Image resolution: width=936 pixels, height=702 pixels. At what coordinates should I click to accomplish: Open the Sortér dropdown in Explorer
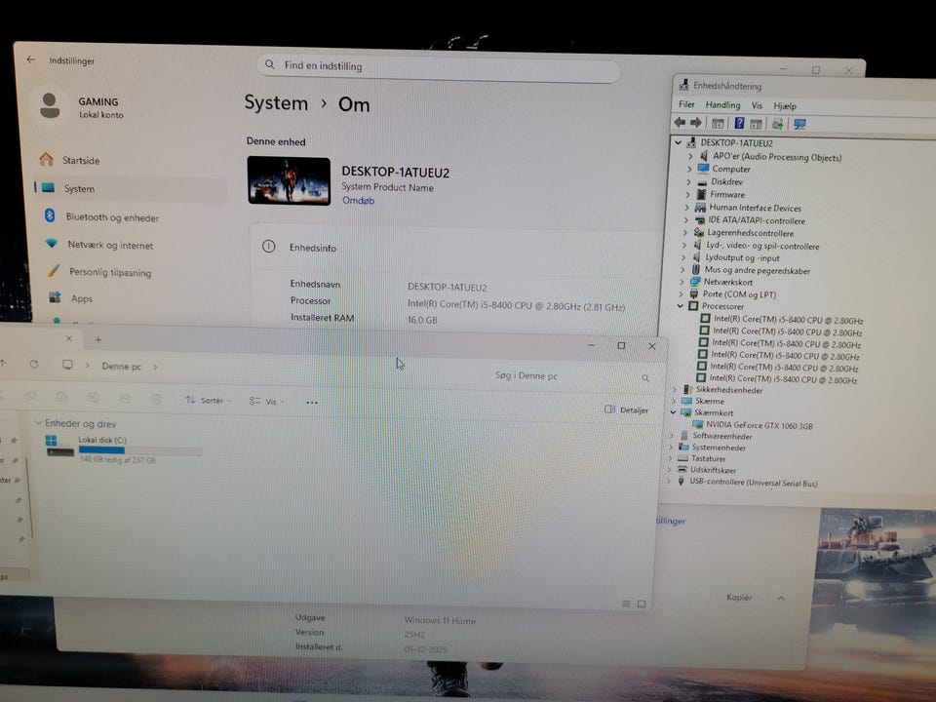[209, 401]
